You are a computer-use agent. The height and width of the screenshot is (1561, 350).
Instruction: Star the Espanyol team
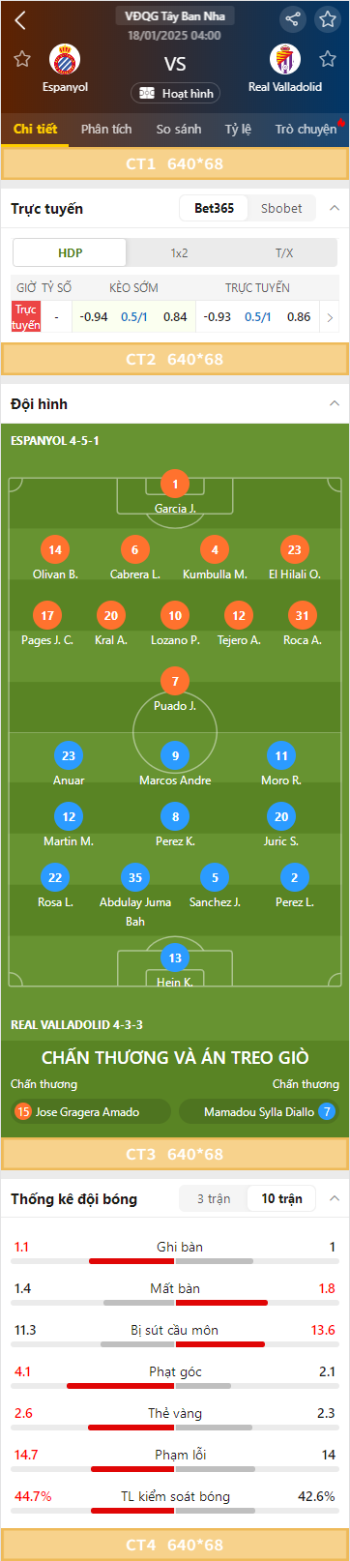(22, 60)
